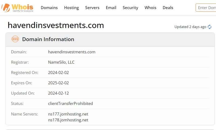
Task: Click the Updated 2 days ago text
Action: tap(190, 27)
